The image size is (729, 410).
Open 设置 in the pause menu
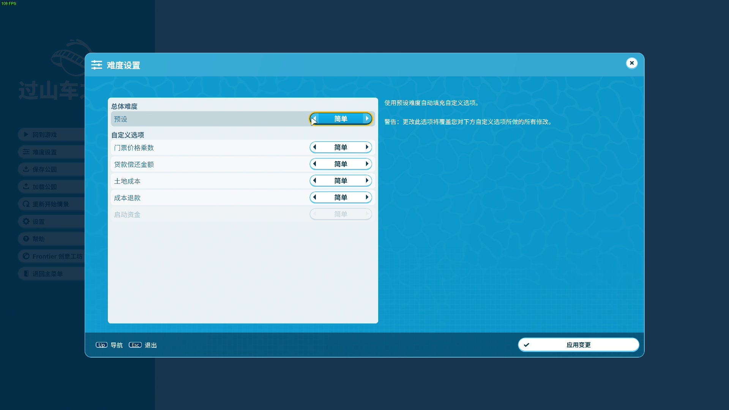tap(51, 221)
